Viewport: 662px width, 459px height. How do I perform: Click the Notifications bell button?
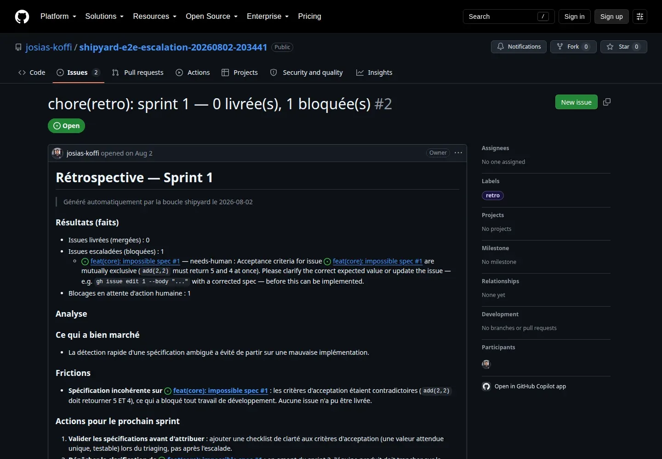click(519, 47)
